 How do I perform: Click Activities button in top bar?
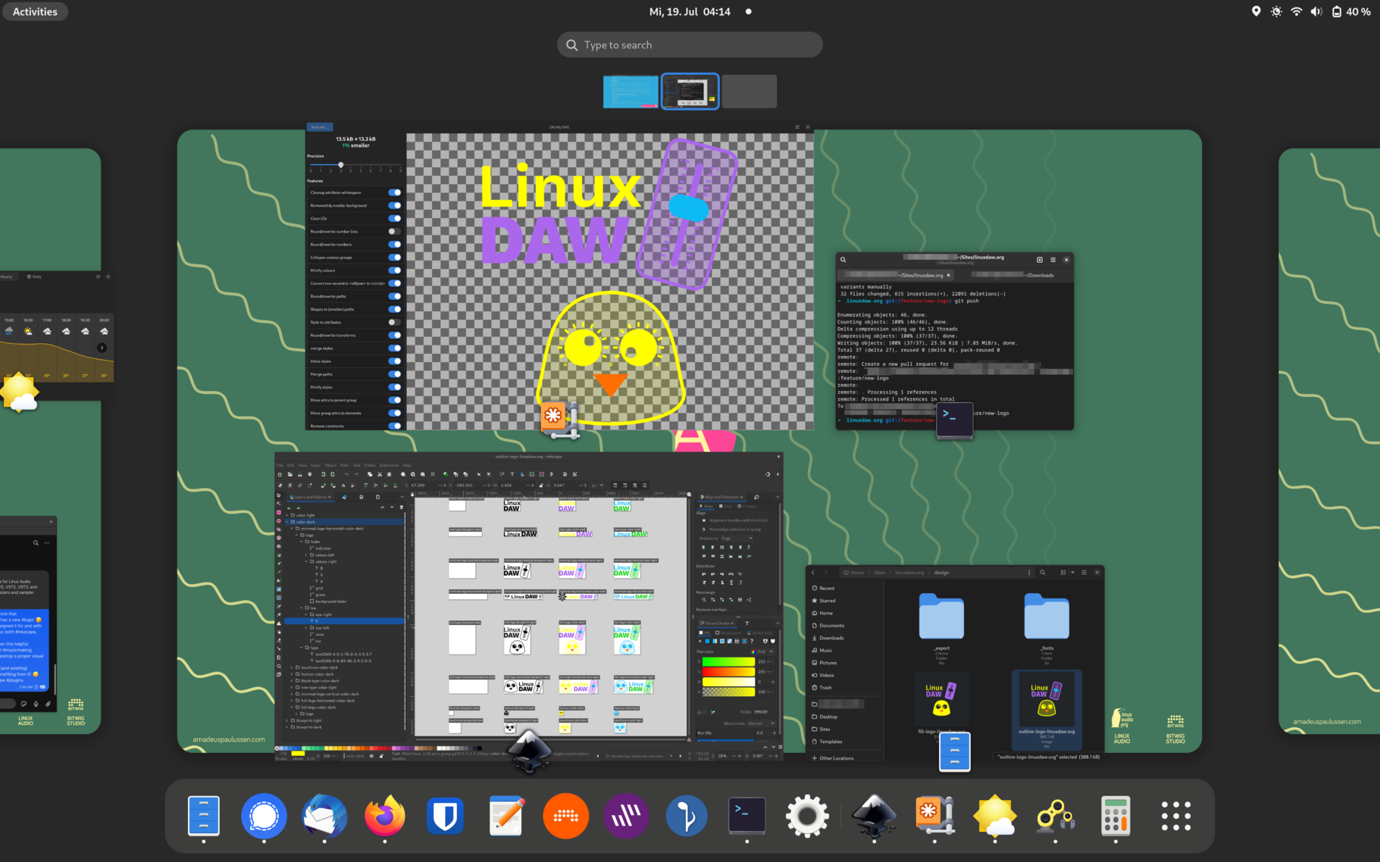35,11
